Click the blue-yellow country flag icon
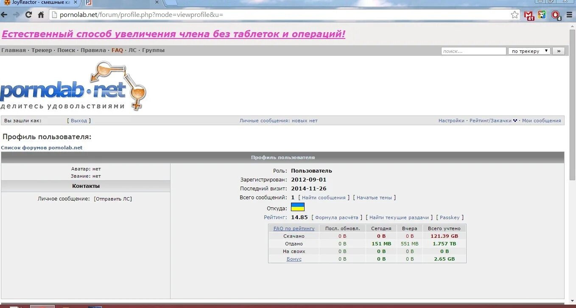Viewport: 576px width, 308px height. tap(298, 207)
